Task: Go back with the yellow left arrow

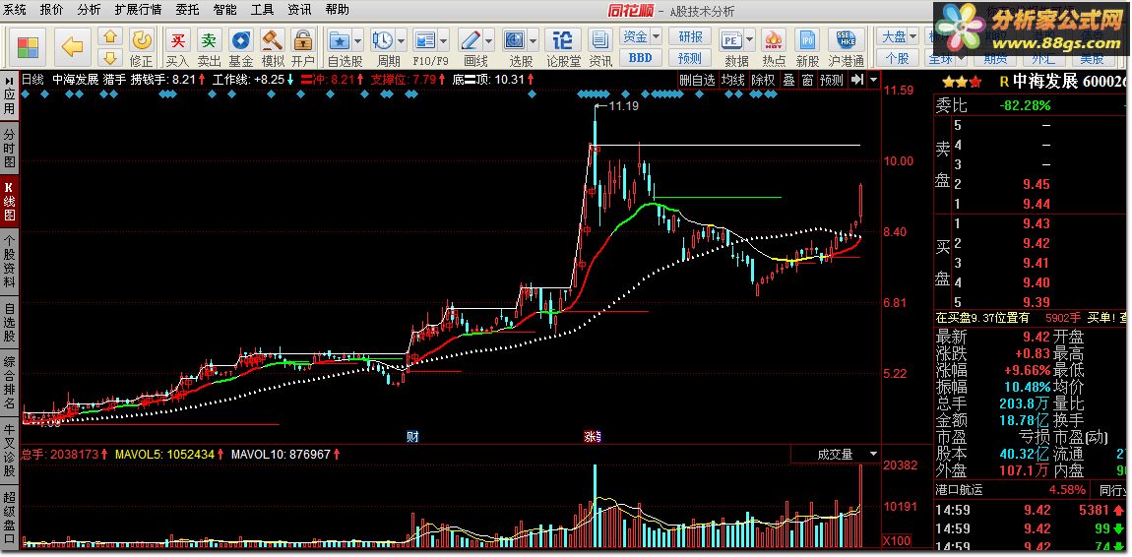Action: [x=72, y=47]
